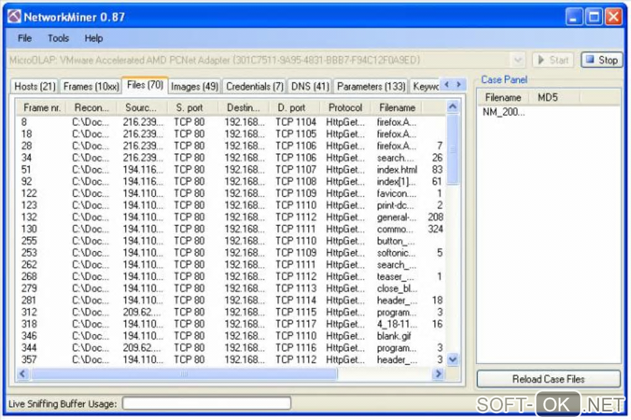Viewport: 631px width, 420px height.
Task: Select the row with frame number 18
Action: [x=231, y=134]
